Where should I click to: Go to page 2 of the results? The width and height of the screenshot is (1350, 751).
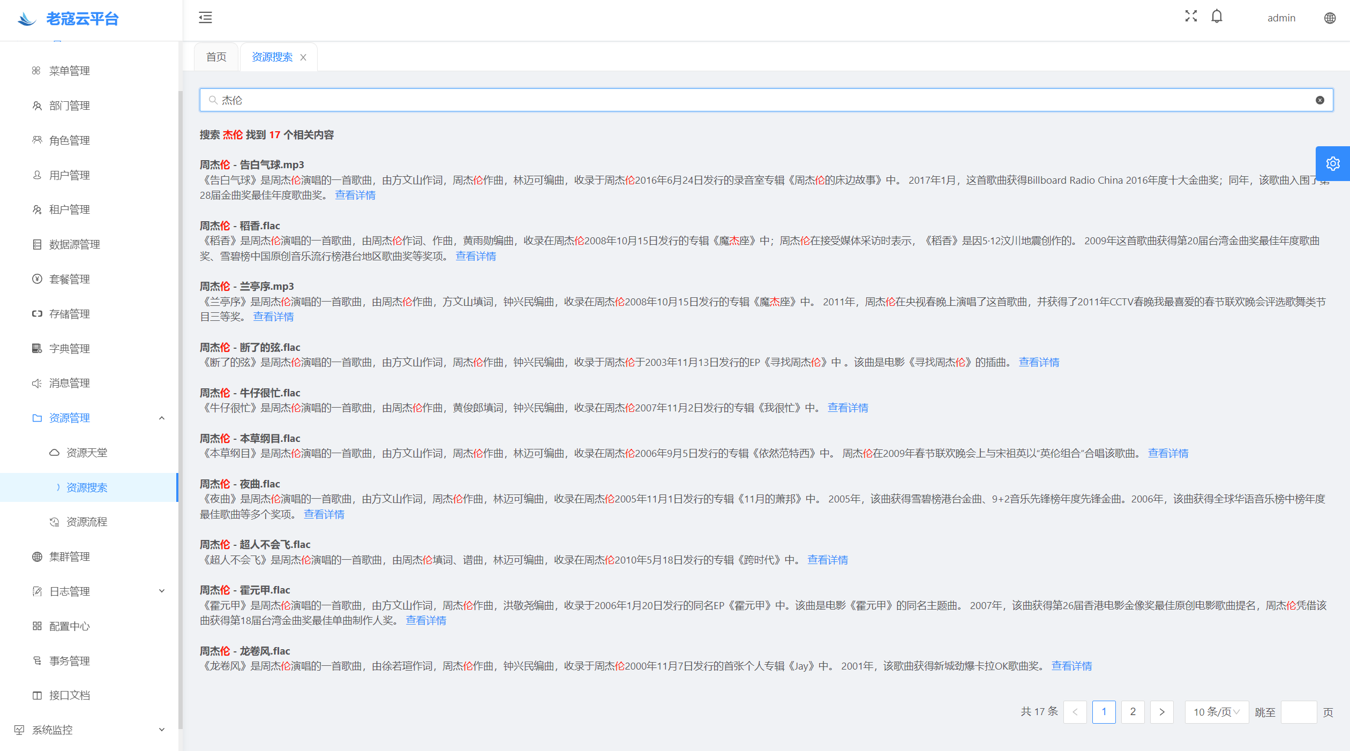[1132, 712]
